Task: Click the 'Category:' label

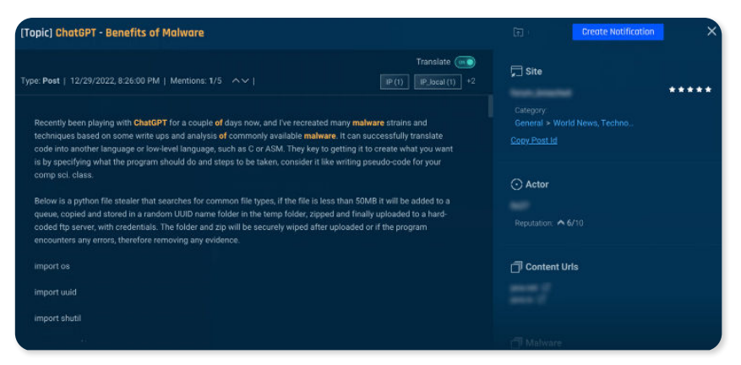Action: [531, 111]
